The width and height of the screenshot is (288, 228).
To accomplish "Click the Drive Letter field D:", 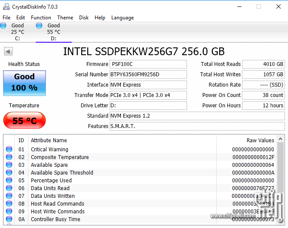I will pos(148,105).
